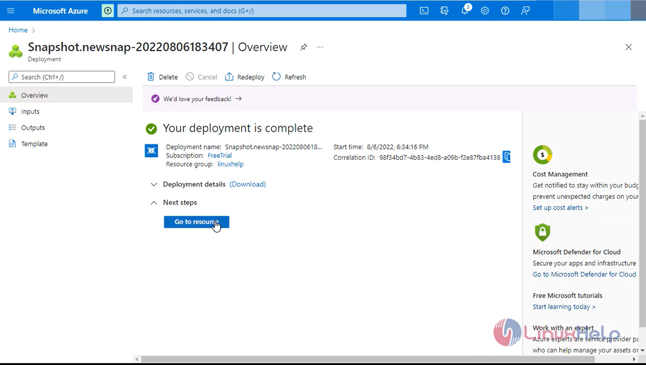Open the ellipsis more options menu
This screenshot has height=365, width=646.
coord(320,47)
